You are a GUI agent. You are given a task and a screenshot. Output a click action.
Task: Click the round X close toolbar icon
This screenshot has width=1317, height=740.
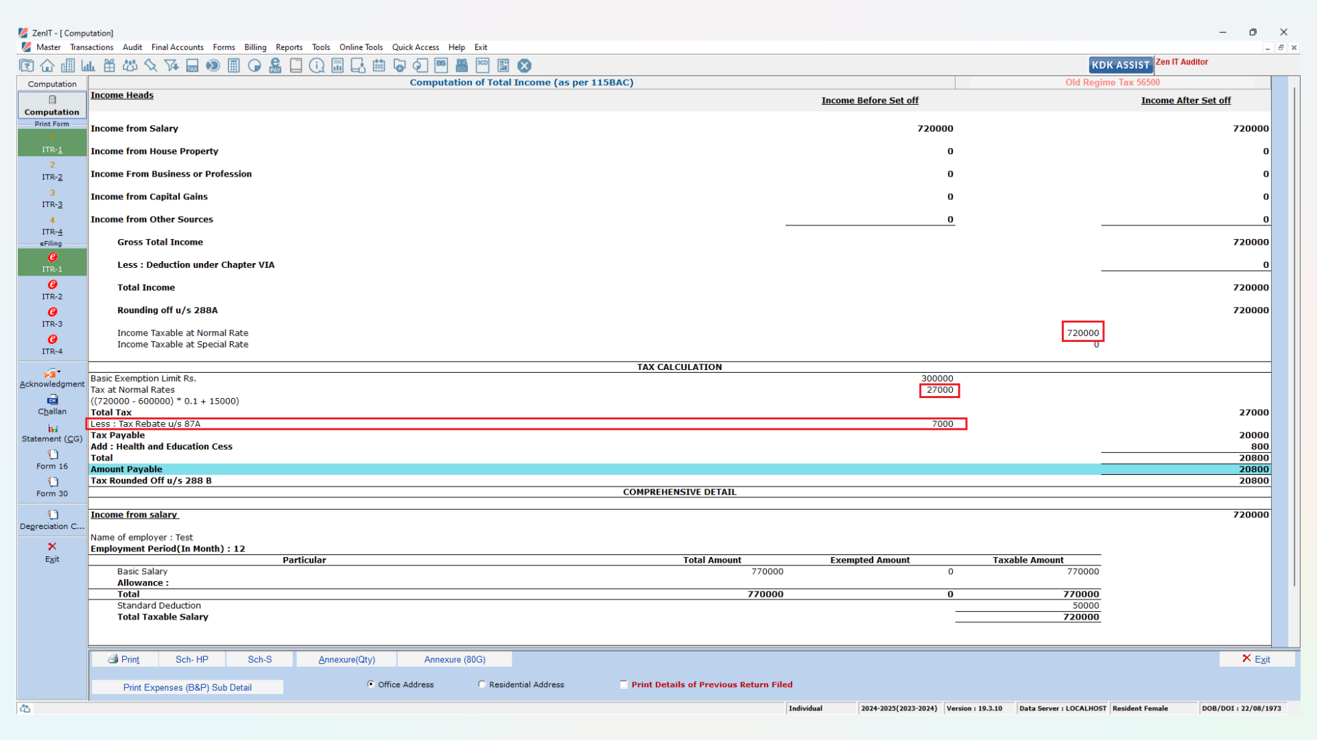click(x=524, y=66)
